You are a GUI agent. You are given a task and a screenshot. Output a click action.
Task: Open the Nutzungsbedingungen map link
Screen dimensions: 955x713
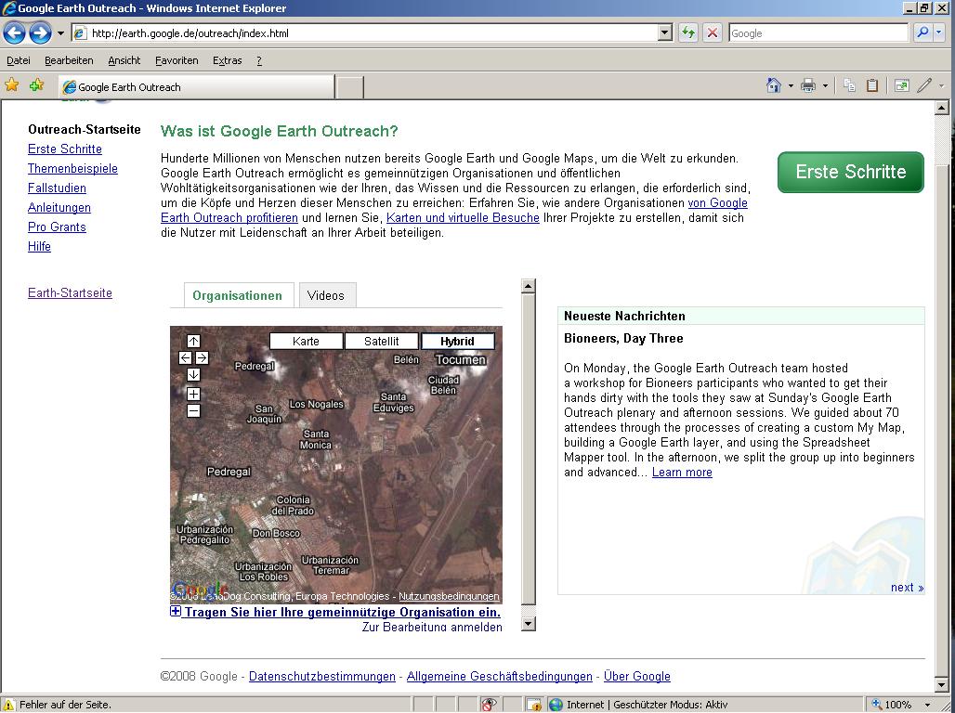pos(449,597)
